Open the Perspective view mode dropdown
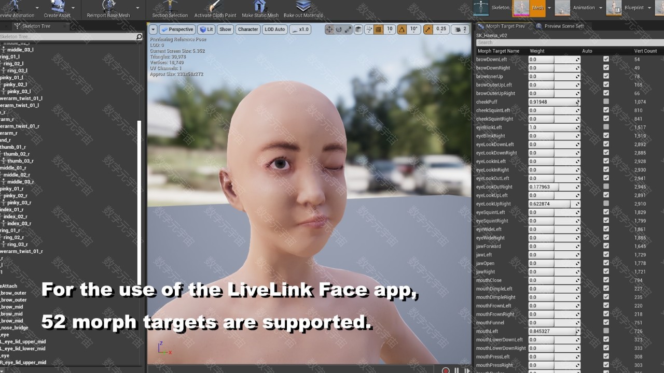The image size is (664, 373). pos(177,30)
